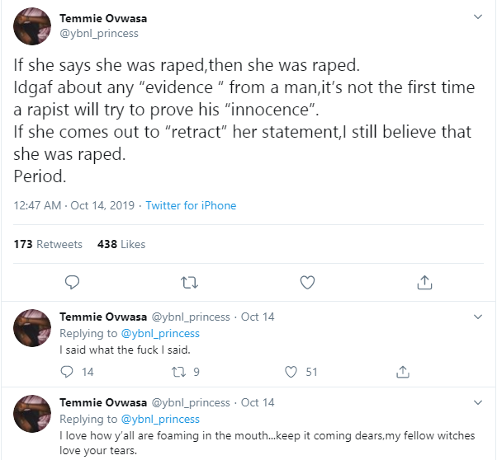Expand options chevron on "foaming" reply
This screenshot has height=460, width=497.
pyautogui.click(x=477, y=402)
